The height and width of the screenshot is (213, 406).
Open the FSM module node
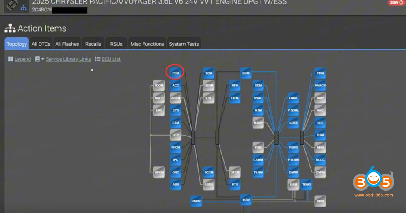click(258, 148)
